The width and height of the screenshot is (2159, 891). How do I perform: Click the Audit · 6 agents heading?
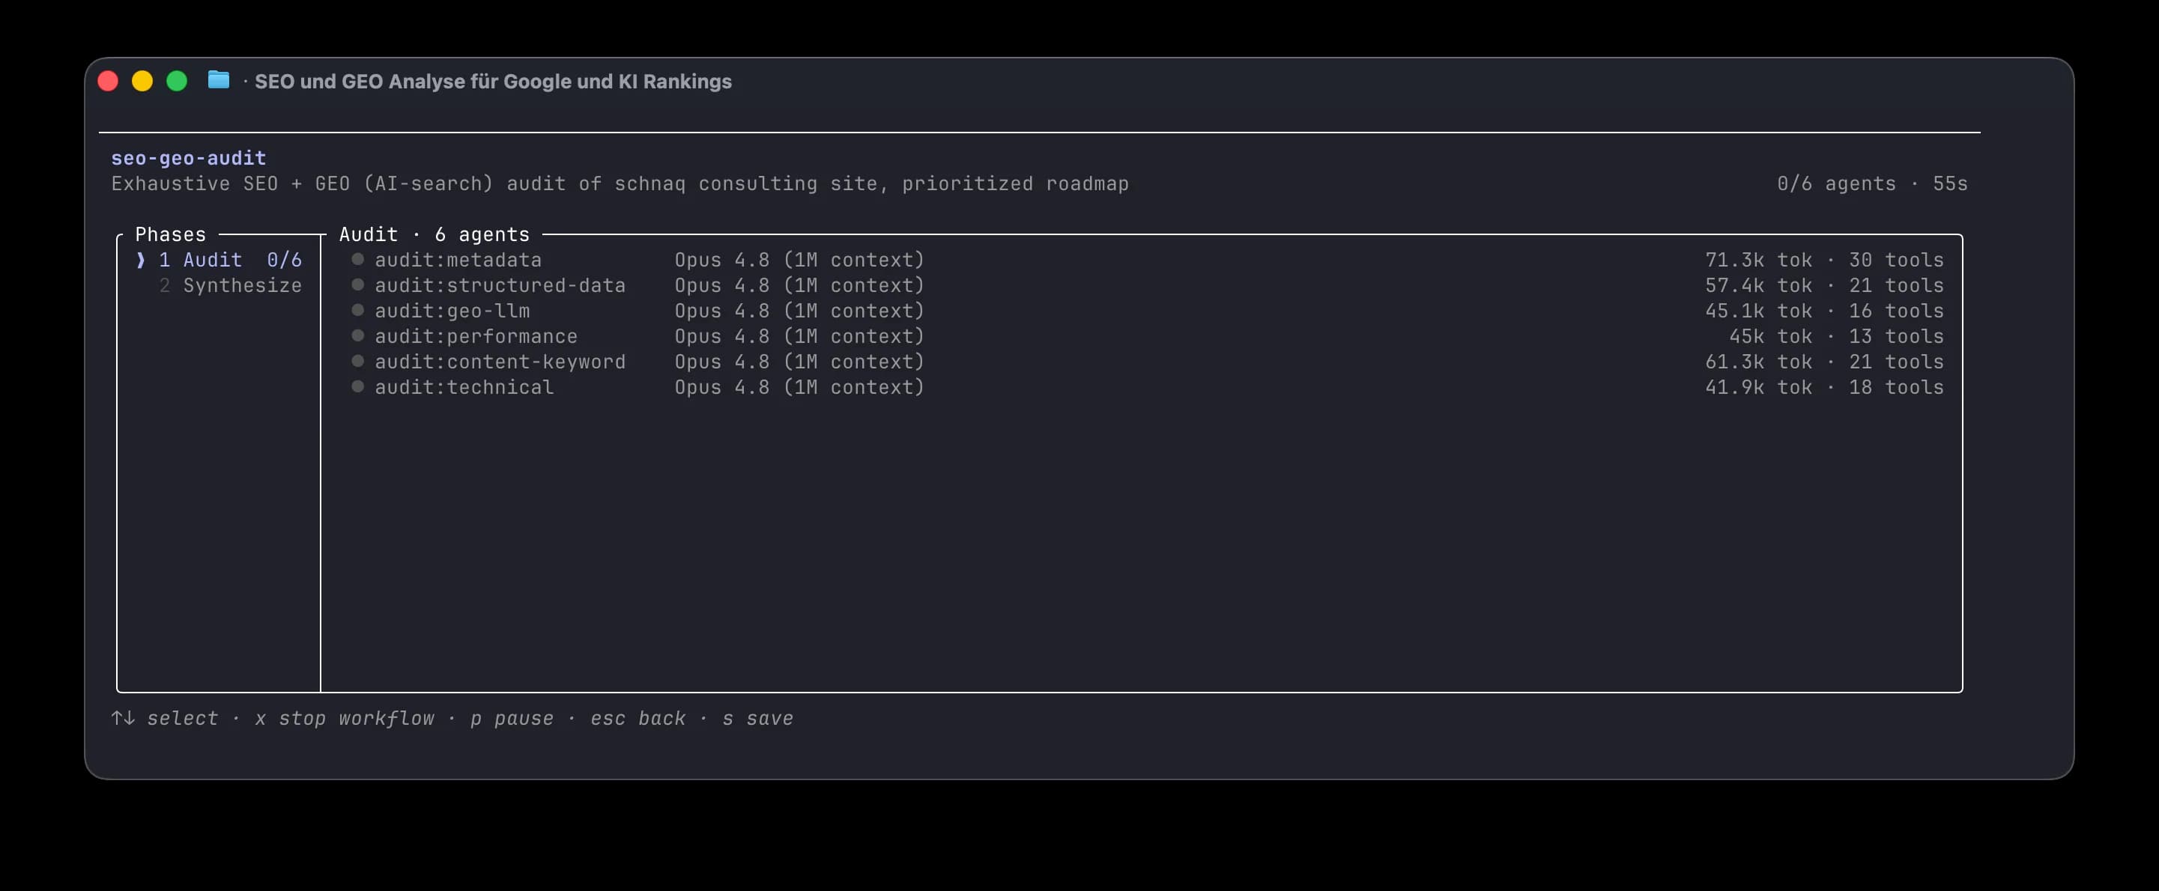tap(434, 234)
